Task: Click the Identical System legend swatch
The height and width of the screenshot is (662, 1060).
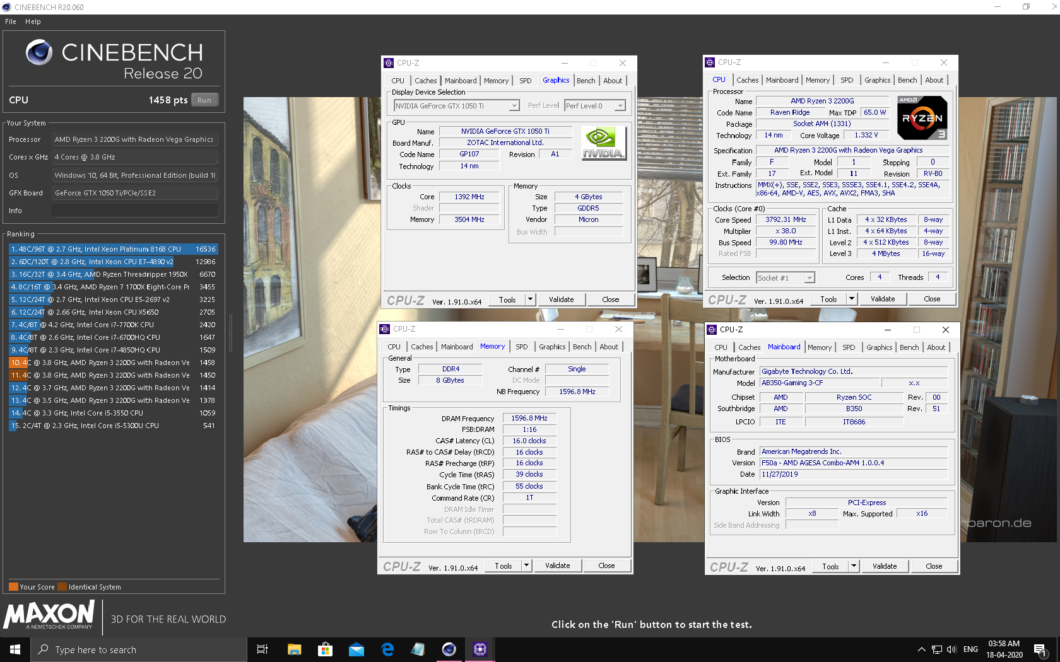Action: coord(62,587)
